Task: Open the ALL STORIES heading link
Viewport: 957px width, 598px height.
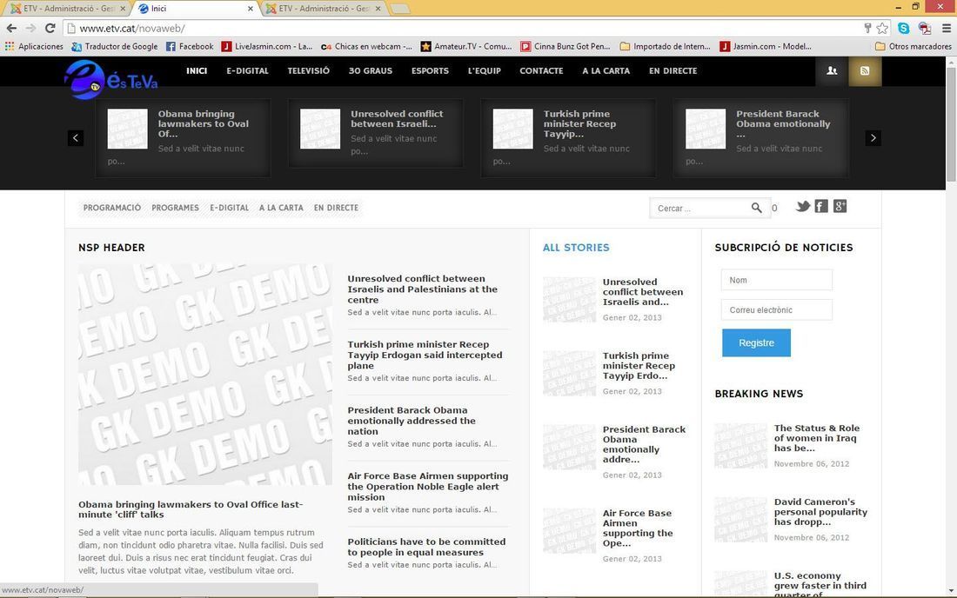Action: [576, 248]
